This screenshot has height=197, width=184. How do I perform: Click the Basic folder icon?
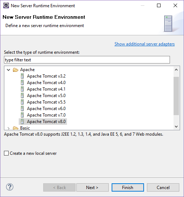[x=15, y=128]
